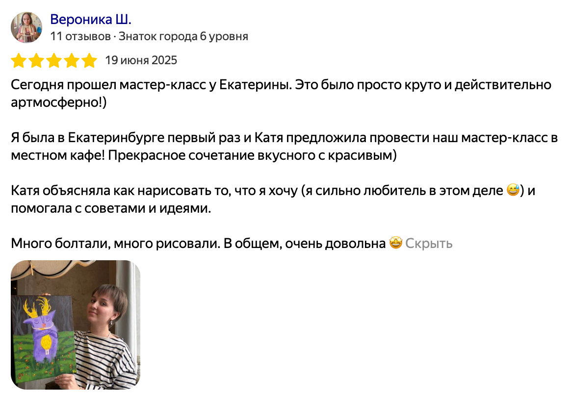Viewport: 570px width, 396px height.
Task: Open the reviewer's avatar image
Action: 26,26
